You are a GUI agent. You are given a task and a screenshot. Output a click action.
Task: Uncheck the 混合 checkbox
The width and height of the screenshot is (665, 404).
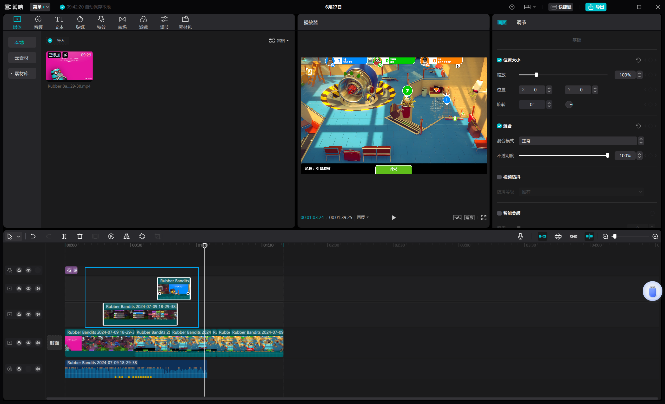coord(499,126)
